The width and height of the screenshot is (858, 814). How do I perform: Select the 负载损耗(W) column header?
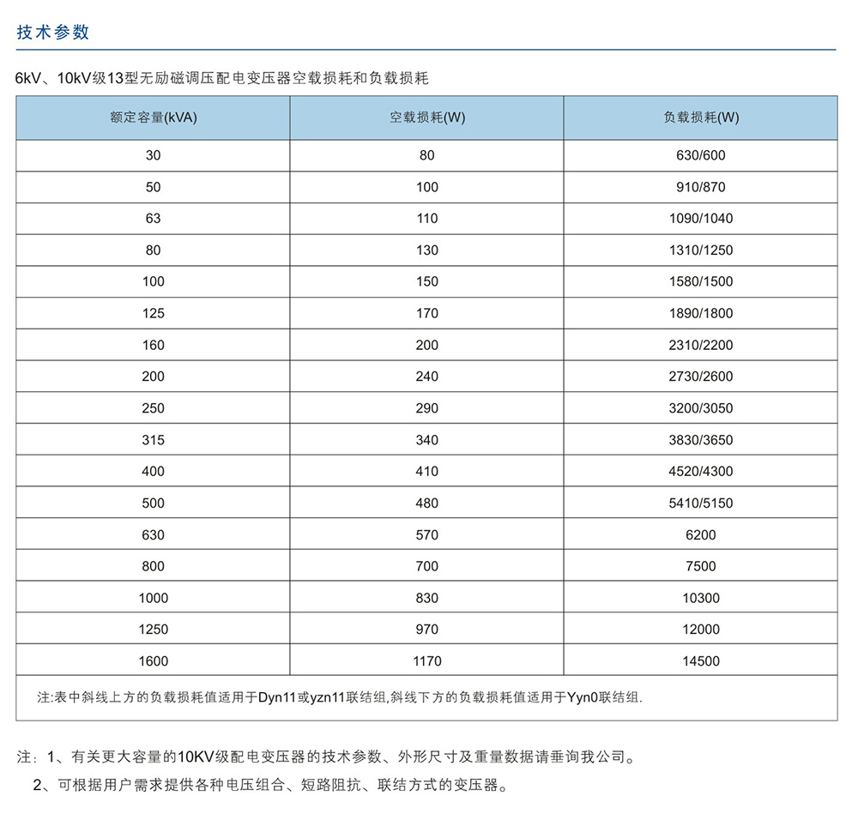(x=700, y=118)
